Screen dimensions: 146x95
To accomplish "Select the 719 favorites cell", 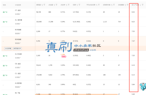I will [x=119, y=22].
